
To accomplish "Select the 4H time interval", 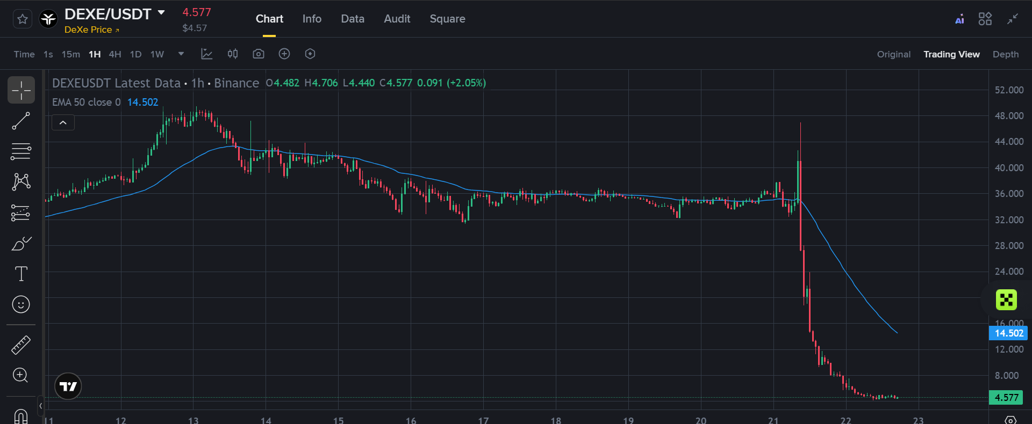I will (x=115, y=54).
